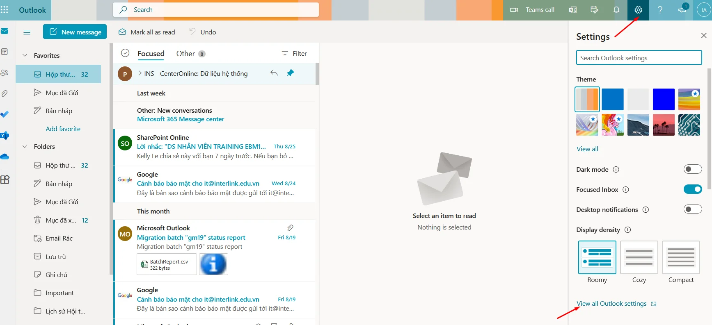712x325 pixels.
Task: Open the More apps grid icon
Action: (5, 180)
